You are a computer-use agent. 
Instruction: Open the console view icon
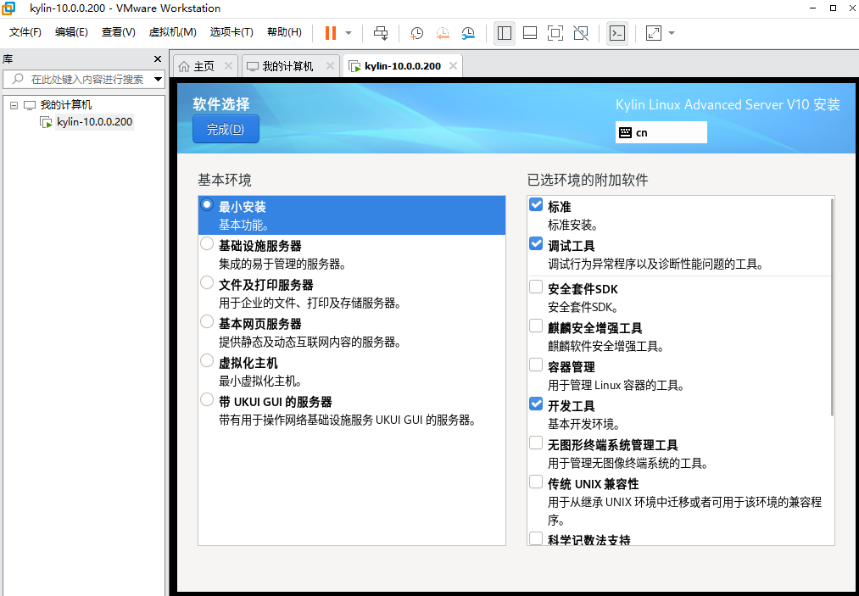click(x=617, y=33)
